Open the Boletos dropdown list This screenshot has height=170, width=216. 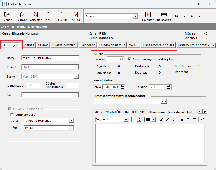[x=135, y=16]
